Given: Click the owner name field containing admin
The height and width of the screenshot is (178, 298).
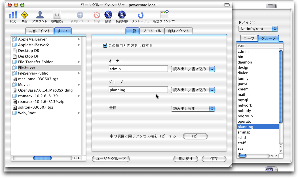Looking at the screenshot, I should point(138,69).
